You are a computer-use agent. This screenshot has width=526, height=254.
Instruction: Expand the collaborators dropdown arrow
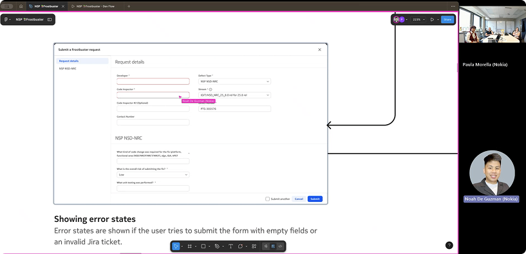coord(407,20)
